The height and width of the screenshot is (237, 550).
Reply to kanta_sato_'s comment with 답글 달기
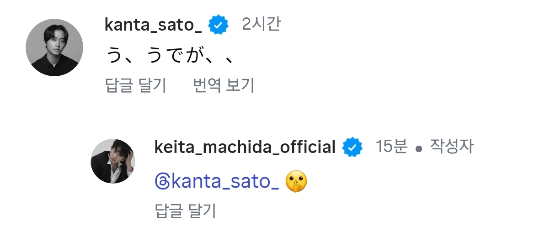[x=135, y=85]
